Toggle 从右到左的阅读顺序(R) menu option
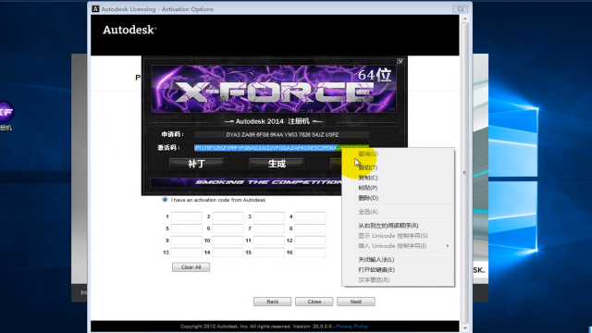592x333 pixels. [x=388, y=226]
